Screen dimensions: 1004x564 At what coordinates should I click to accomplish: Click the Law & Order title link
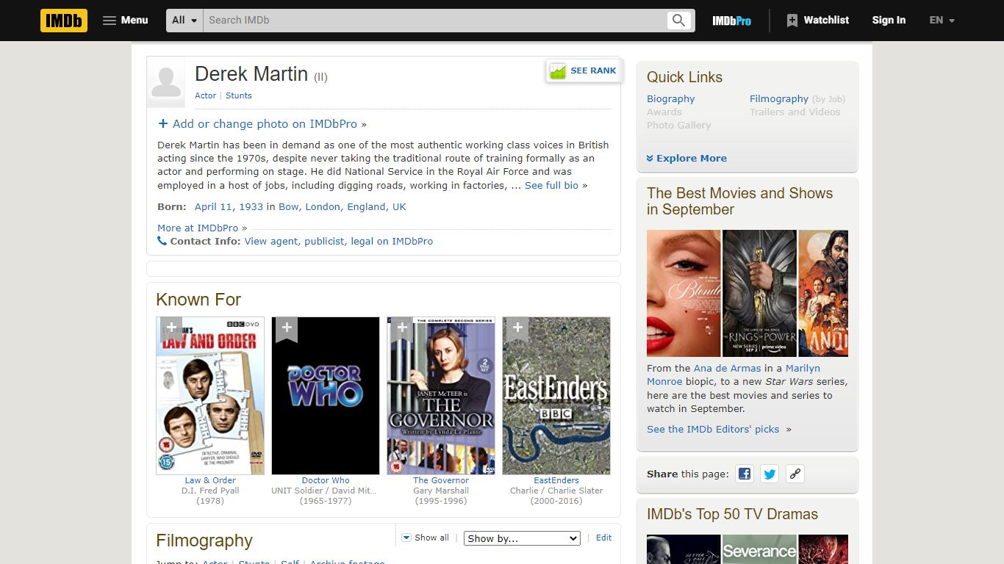(x=210, y=480)
